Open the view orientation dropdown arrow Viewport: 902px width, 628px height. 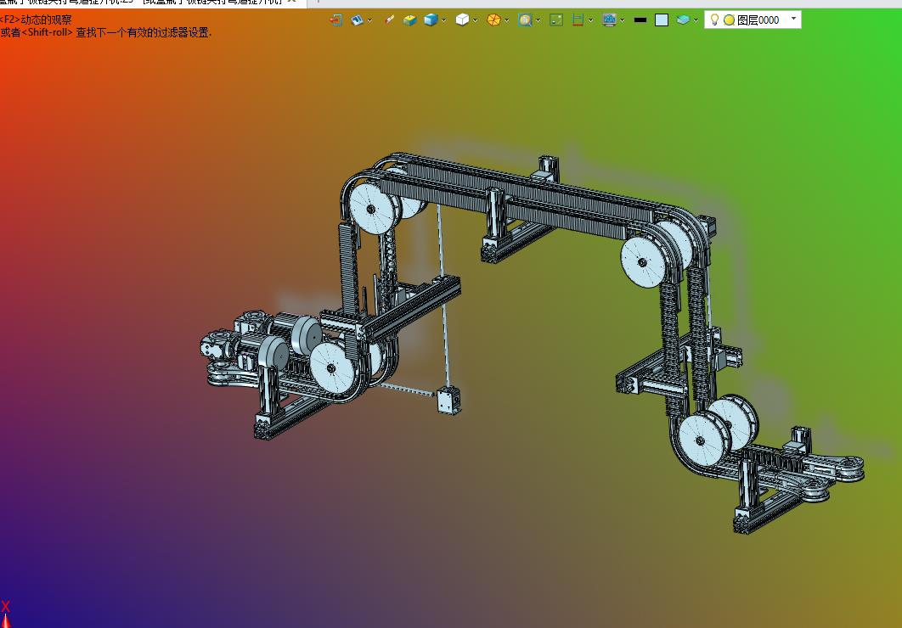pyautogui.click(x=369, y=20)
